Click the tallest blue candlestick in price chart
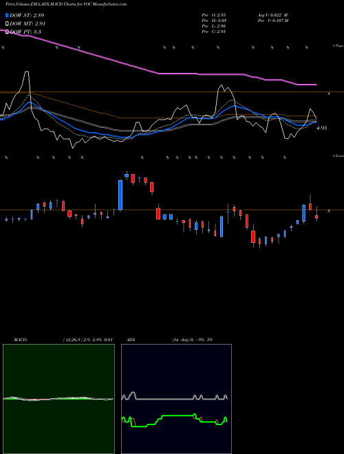344x454 pixels. [120, 195]
